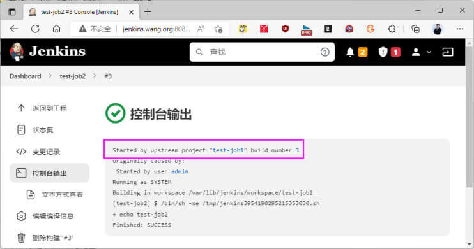Add this page to favorites

[218, 29]
